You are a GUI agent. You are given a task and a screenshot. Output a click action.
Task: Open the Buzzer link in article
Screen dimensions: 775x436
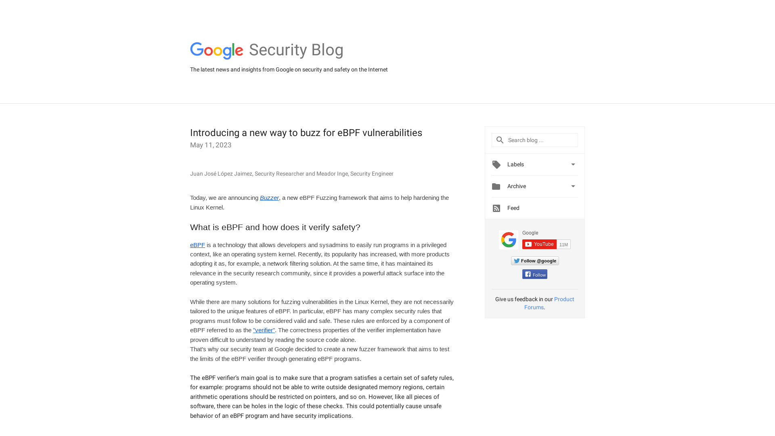point(269,197)
